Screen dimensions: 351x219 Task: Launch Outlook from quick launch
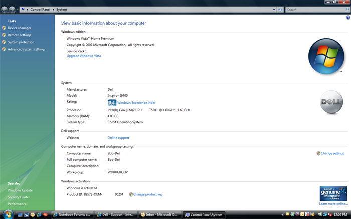33,215
